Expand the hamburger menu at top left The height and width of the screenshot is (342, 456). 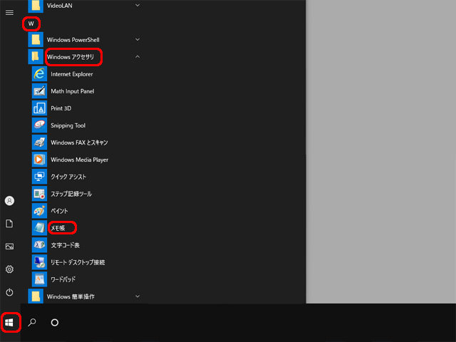pyautogui.click(x=9, y=13)
